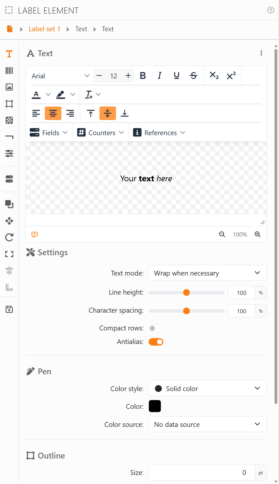Align text left
This screenshot has width=279, height=484.
click(36, 113)
